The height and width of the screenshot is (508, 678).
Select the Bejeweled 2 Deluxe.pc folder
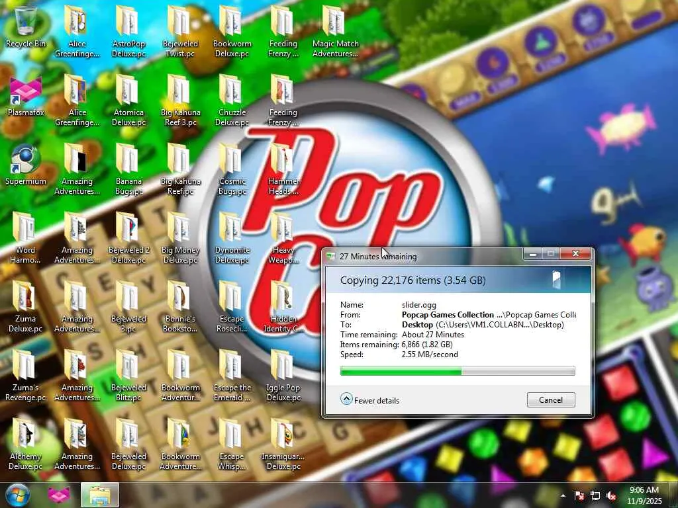point(129,237)
